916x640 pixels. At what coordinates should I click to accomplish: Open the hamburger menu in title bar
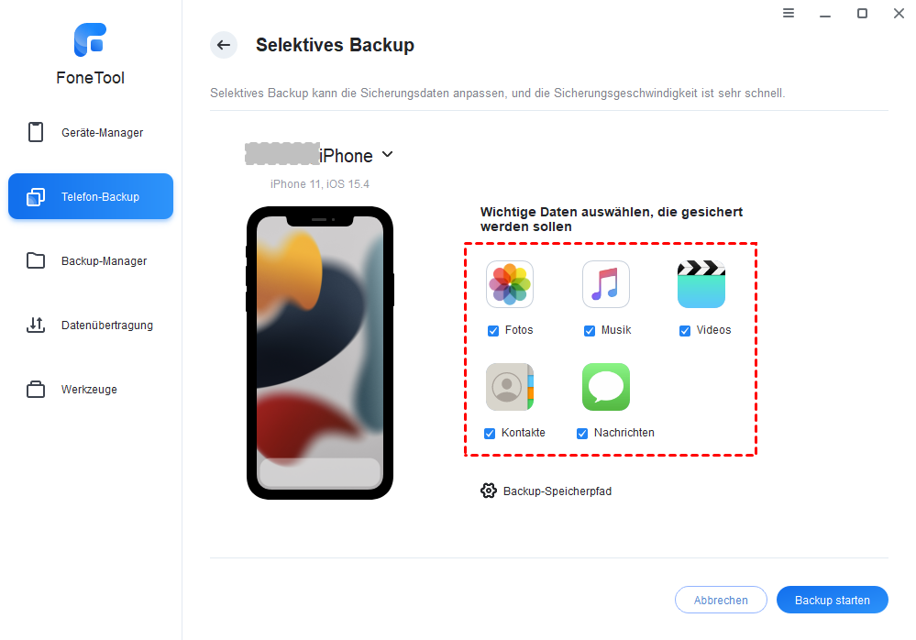click(788, 13)
